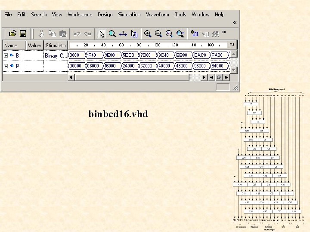Click the Stimulator column header
Image resolution: width=310 pixels, height=232 pixels.
[x=56, y=46]
